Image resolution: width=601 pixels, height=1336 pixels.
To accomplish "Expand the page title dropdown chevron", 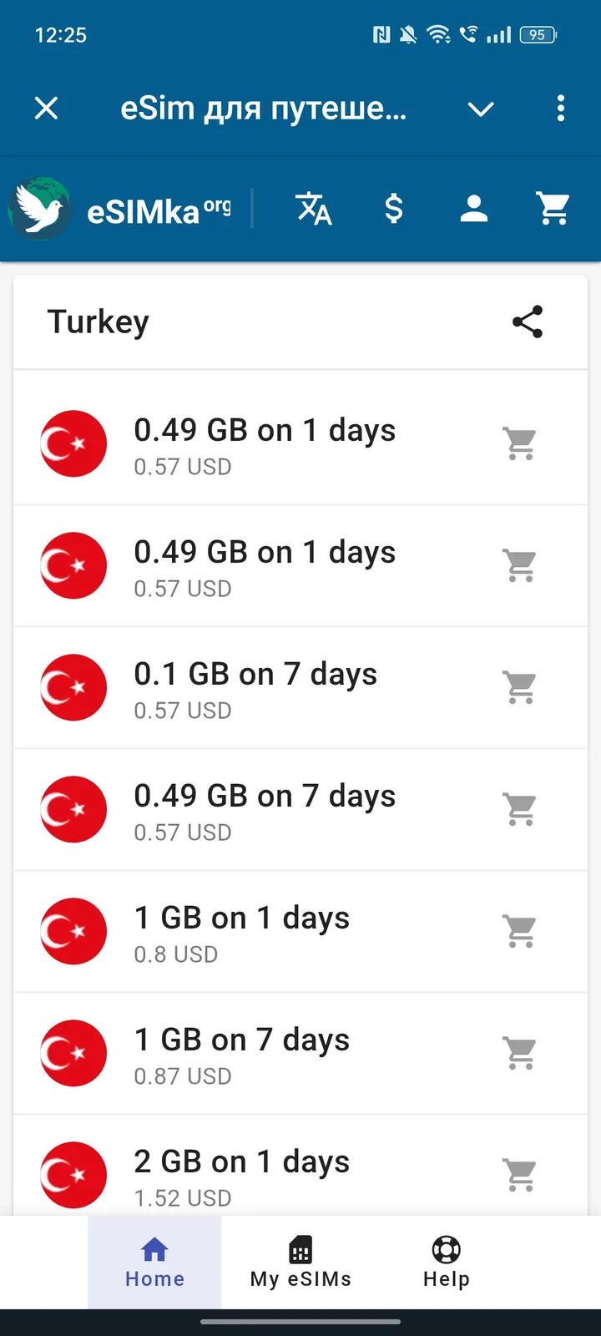I will coord(481,109).
